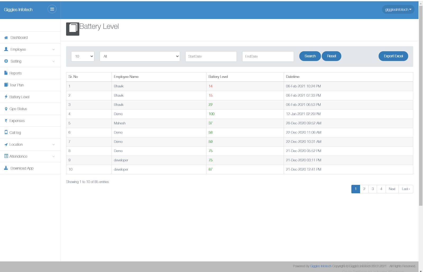Click the Attendence list icon

click(x=6, y=156)
